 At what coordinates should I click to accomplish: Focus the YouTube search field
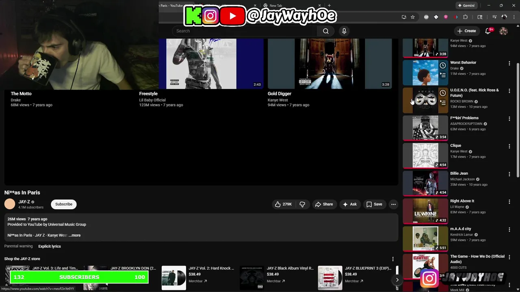pos(245,31)
